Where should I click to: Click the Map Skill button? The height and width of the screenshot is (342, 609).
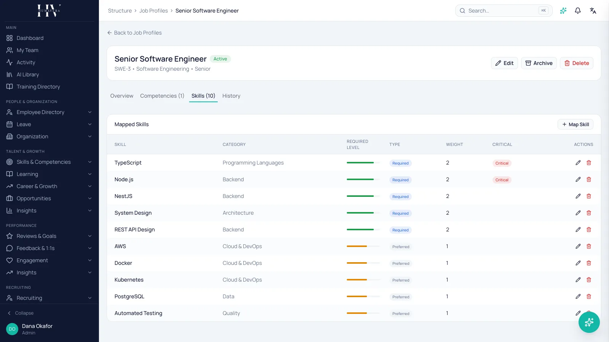(576, 124)
